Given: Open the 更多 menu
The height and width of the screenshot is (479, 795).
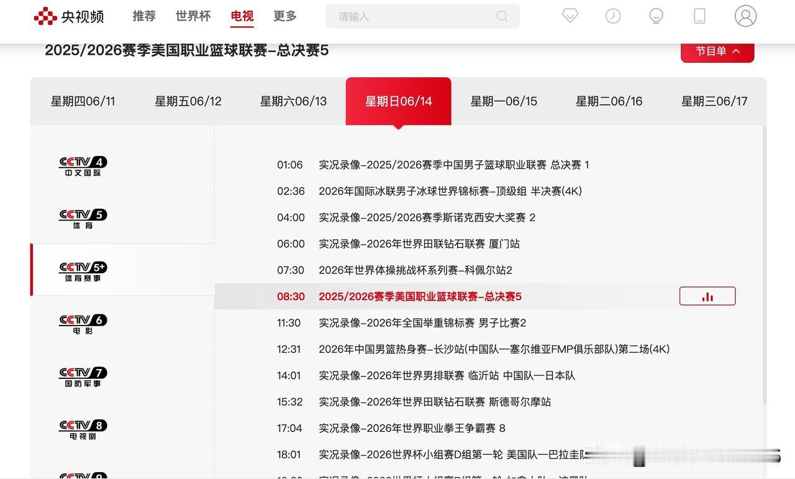Looking at the screenshot, I should [x=285, y=16].
